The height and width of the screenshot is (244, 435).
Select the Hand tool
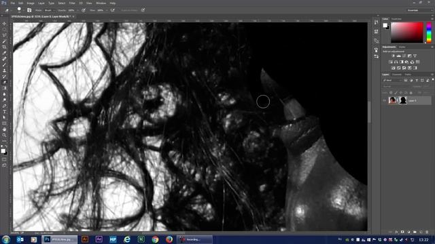click(4, 129)
